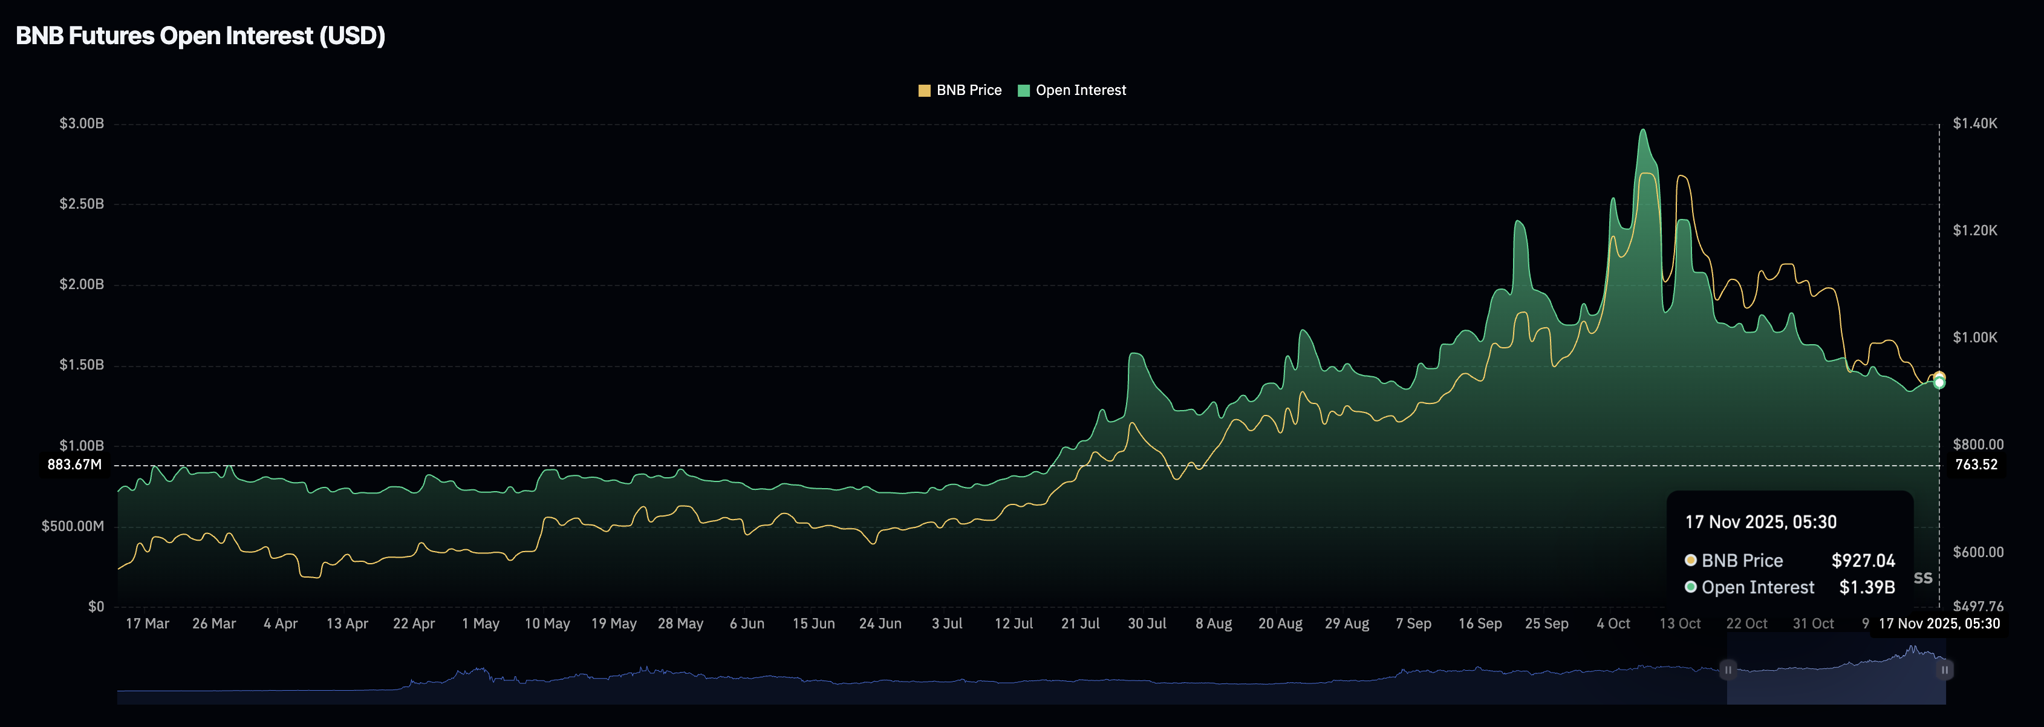Screen dimensions: 2044x727
Task: Click the 883.67M left axis crosshair label
Action: pyautogui.click(x=74, y=465)
